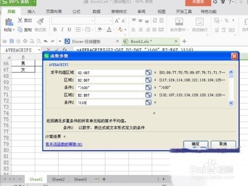The height and width of the screenshot is (186, 248).
Task: Open the 开始 ribbon tab
Action: coord(11,11)
